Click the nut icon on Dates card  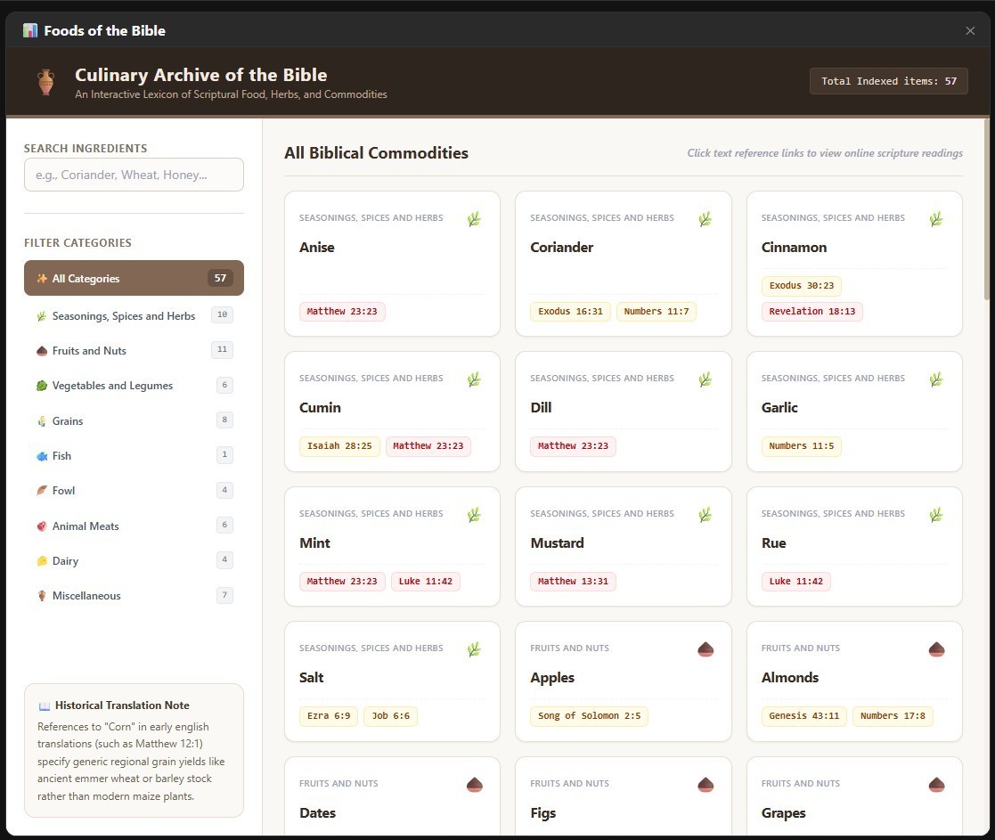pyautogui.click(x=475, y=785)
